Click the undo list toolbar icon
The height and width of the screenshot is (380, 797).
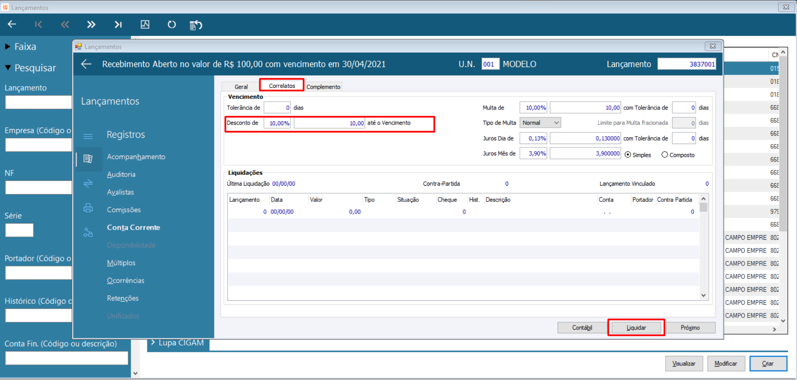pyautogui.click(x=196, y=25)
